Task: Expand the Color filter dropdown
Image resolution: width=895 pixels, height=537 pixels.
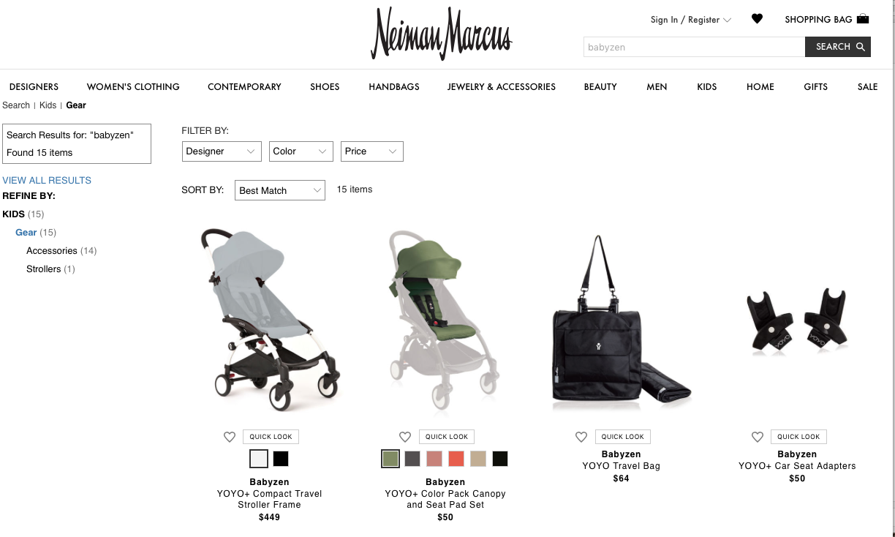Action: click(301, 151)
